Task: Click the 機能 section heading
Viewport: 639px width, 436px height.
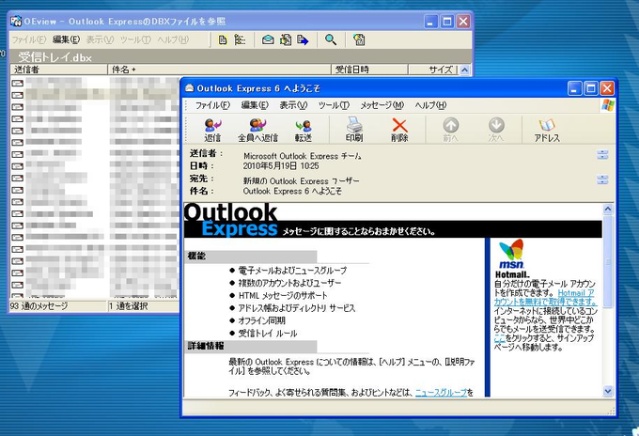Action: tap(196, 256)
